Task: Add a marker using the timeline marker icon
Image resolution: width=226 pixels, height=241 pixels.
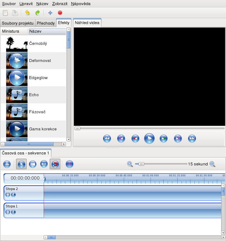Action: pyautogui.click(x=69, y=164)
